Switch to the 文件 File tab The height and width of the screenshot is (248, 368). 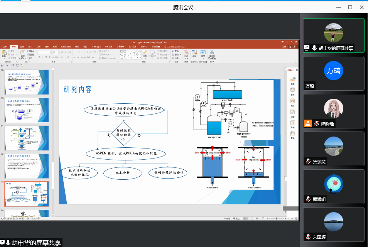point(5,46)
